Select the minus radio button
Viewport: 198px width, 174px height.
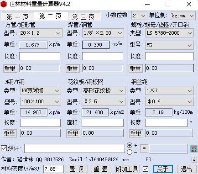[130, 152]
